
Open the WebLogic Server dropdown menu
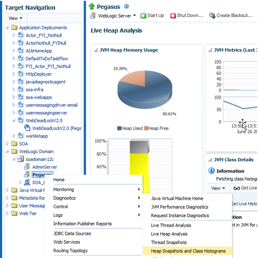tap(134, 15)
